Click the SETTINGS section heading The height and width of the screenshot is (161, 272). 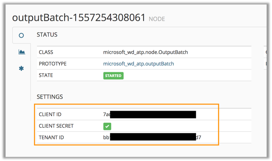pyautogui.click(x=50, y=97)
